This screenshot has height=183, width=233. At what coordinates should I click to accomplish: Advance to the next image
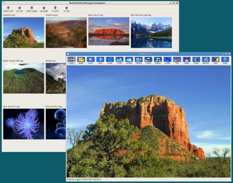click(x=100, y=60)
